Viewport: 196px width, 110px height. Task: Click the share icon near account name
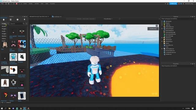183,4
